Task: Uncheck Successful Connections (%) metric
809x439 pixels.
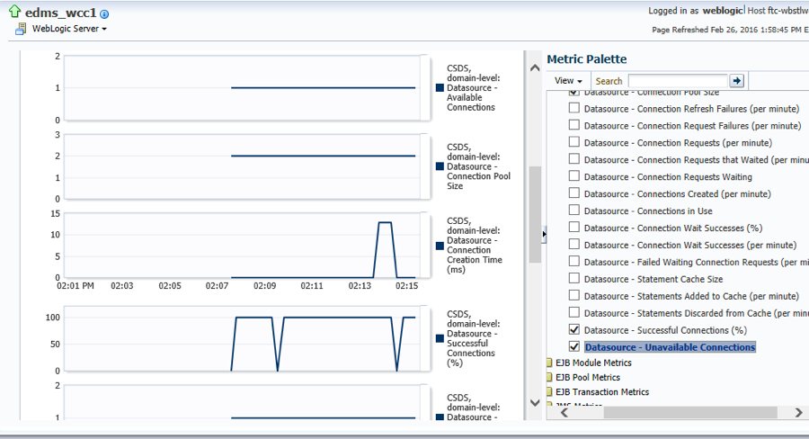Action: coord(573,329)
